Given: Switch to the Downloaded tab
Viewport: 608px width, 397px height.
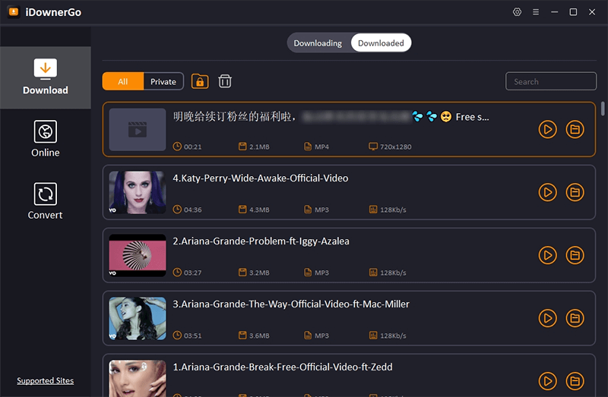Looking at the screenshot, I should tap(381, 43).
